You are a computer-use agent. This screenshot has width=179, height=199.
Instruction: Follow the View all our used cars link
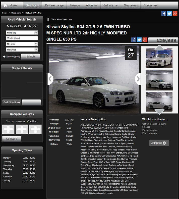click(62, 19)
